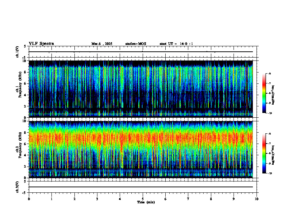Click time axis tick label "9"
289x223 pixels.
[x=234, y=199]
